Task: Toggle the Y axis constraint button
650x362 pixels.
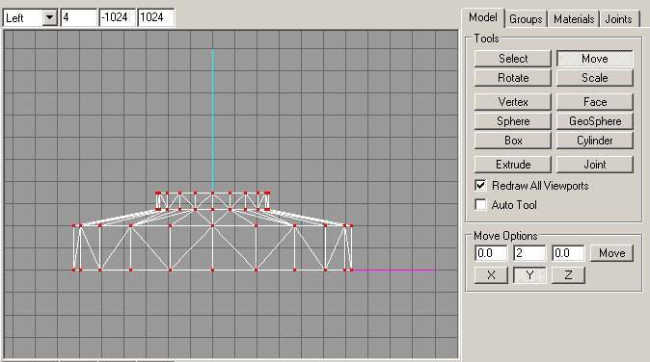Action: (x=529, y=275)
